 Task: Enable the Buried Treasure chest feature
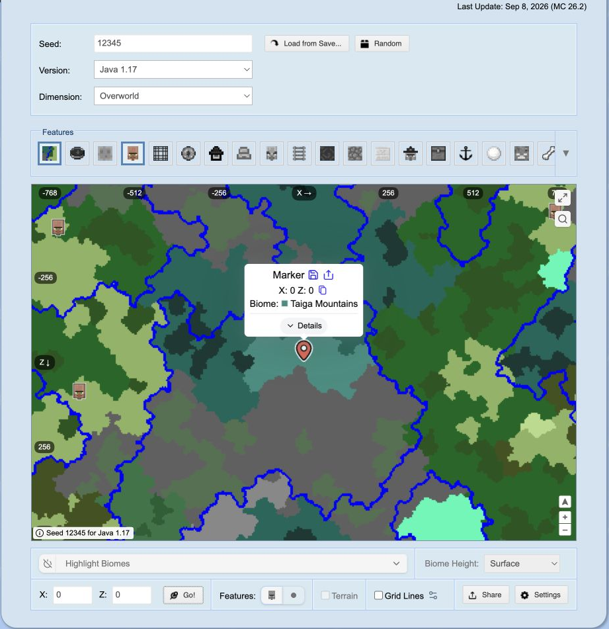click(438, 153)
